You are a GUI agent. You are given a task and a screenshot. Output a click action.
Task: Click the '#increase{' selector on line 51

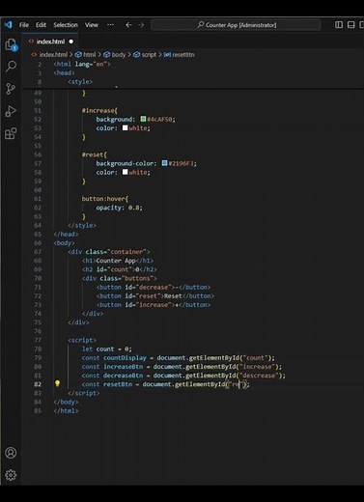click(x=99, y=110)
